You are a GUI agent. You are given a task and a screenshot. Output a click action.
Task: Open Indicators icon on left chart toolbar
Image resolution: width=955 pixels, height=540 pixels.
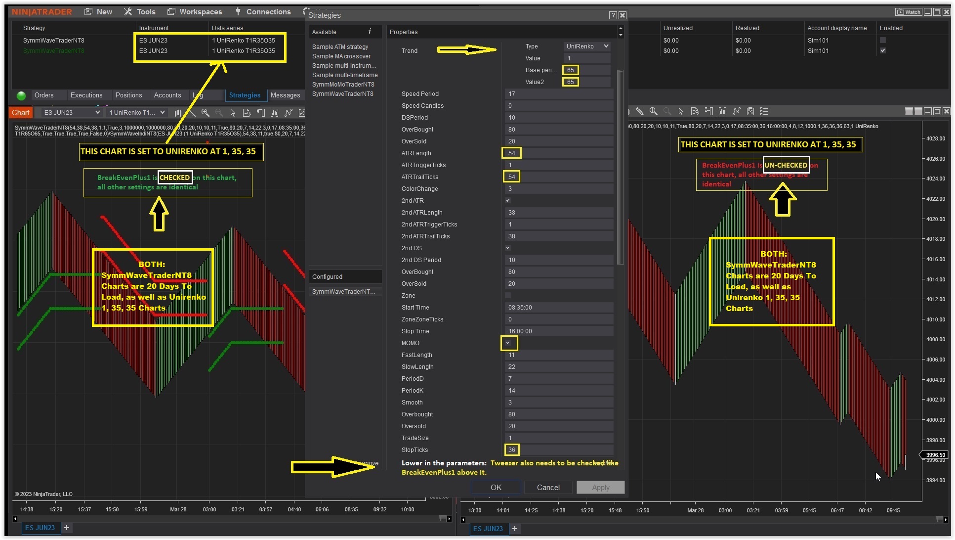(x=289, y=113)
